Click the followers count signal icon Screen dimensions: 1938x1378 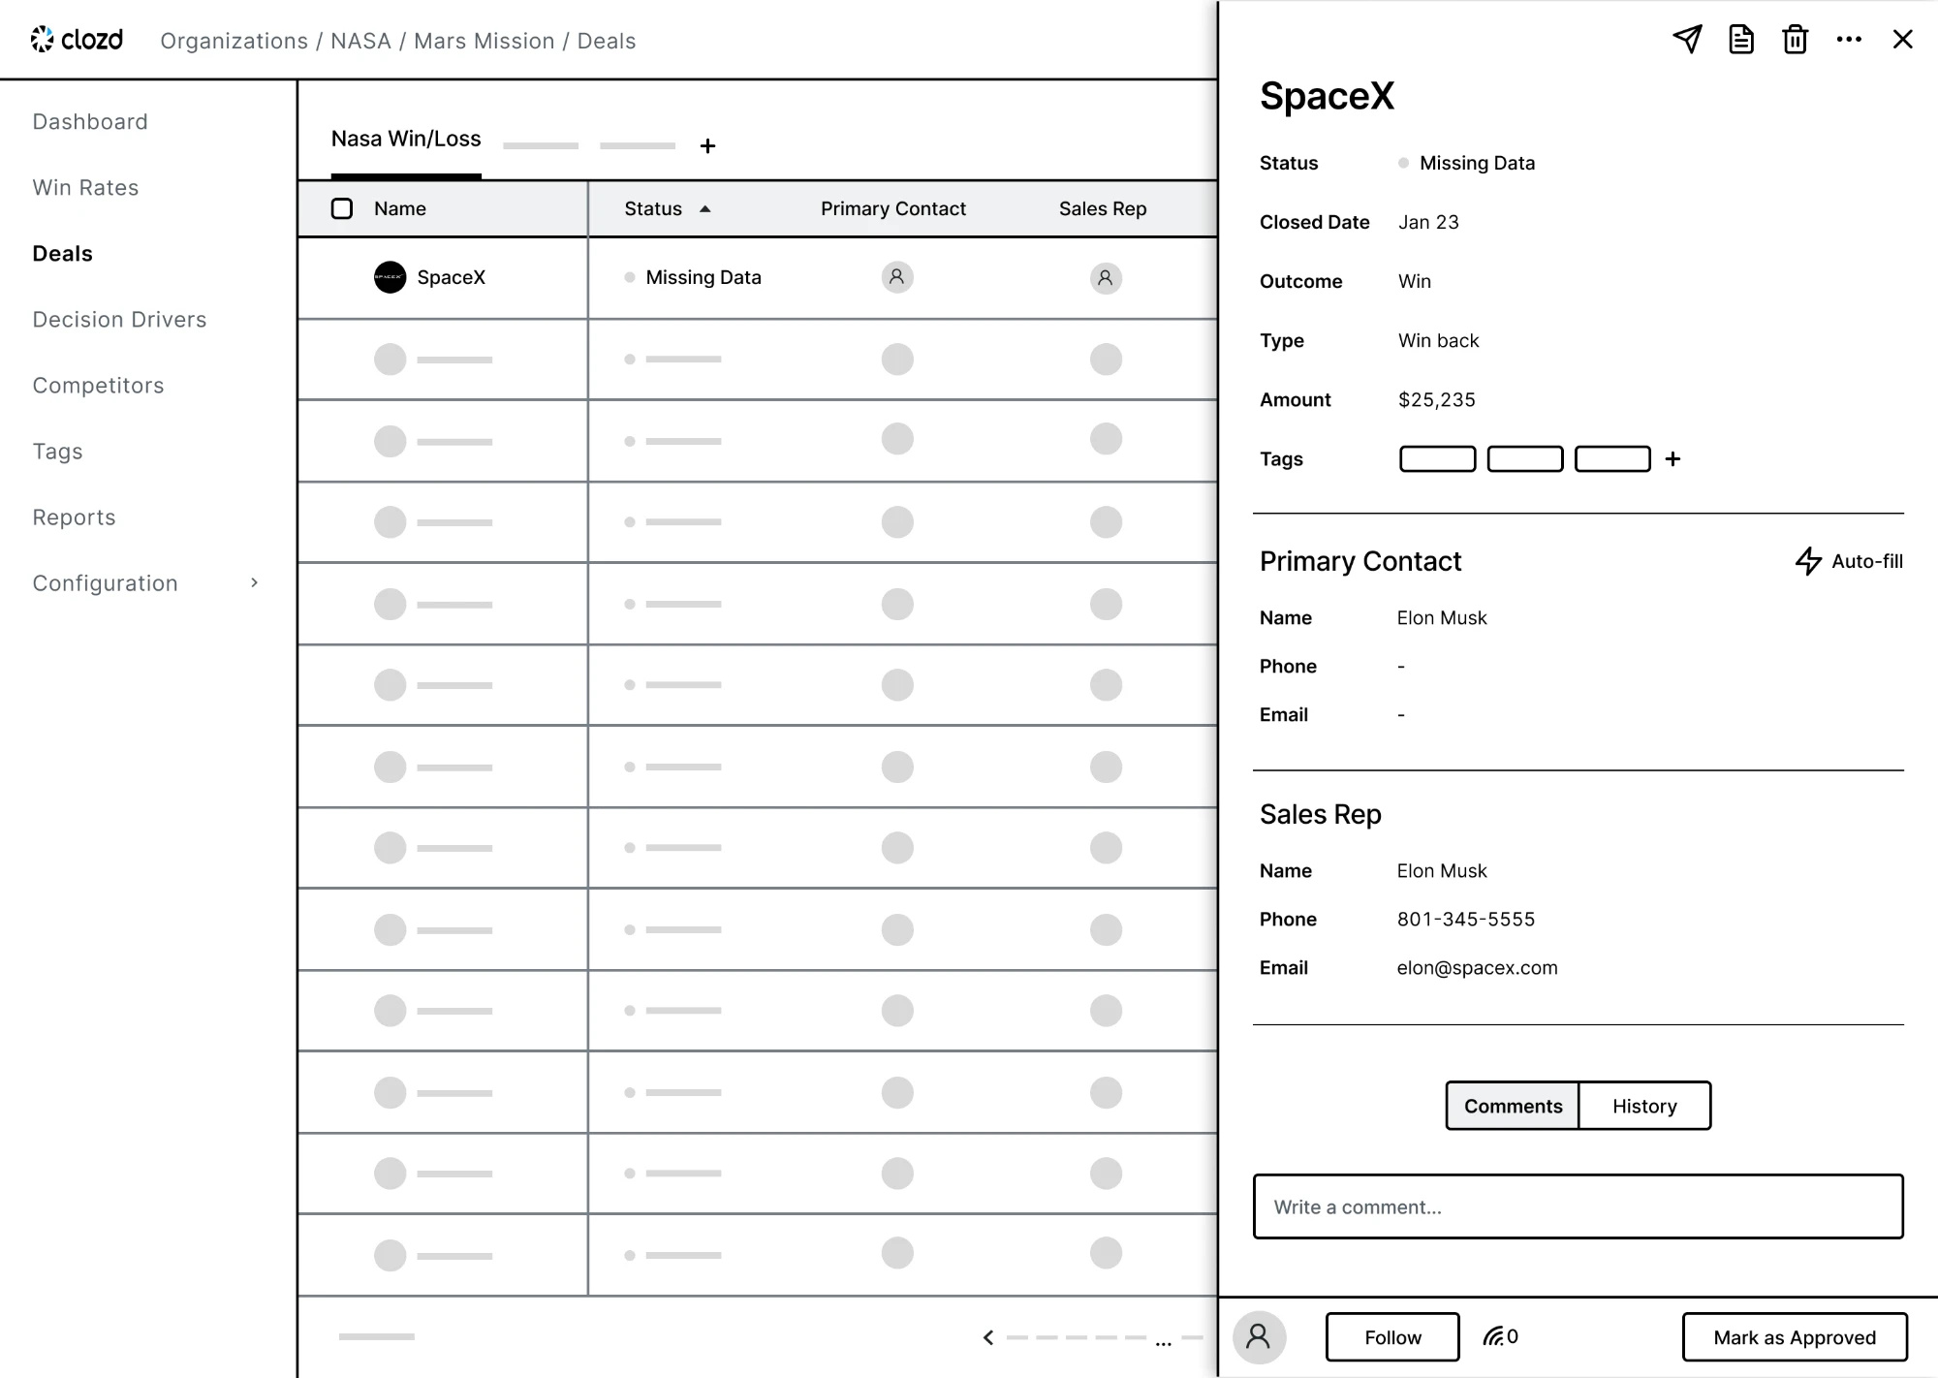point(1500,1336)
